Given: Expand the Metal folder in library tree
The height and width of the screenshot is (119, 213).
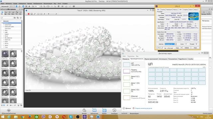Looking at the screenshot, I should click(x=4, y=36).
